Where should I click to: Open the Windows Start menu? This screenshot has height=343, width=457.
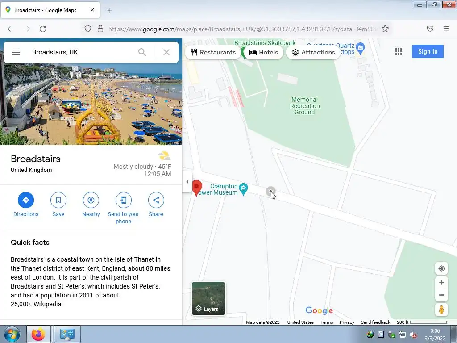click(12, 334)
